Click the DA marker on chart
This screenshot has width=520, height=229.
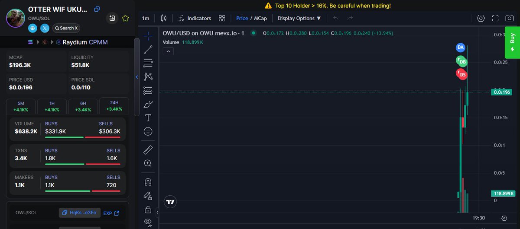click(461, 47)
